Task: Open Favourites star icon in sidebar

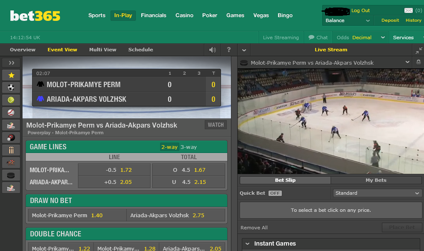Action: point(11,75)
